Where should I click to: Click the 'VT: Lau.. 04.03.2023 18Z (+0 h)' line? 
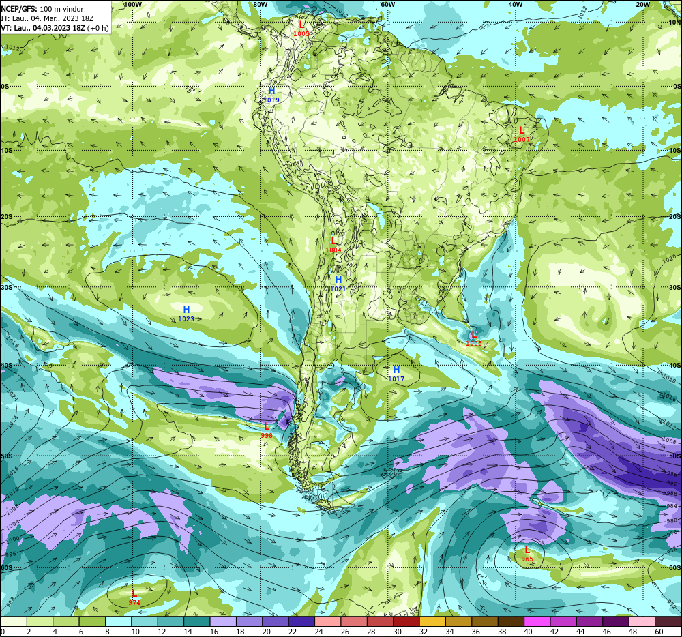tap(55, 28)
